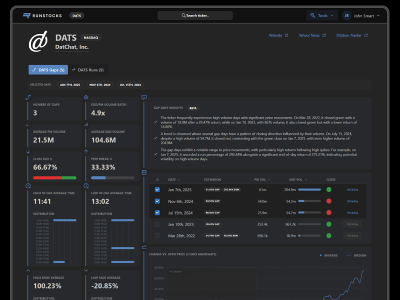The image size is (400, 300).
Task: Click the search magnifier icon
Action: point(183,15)
